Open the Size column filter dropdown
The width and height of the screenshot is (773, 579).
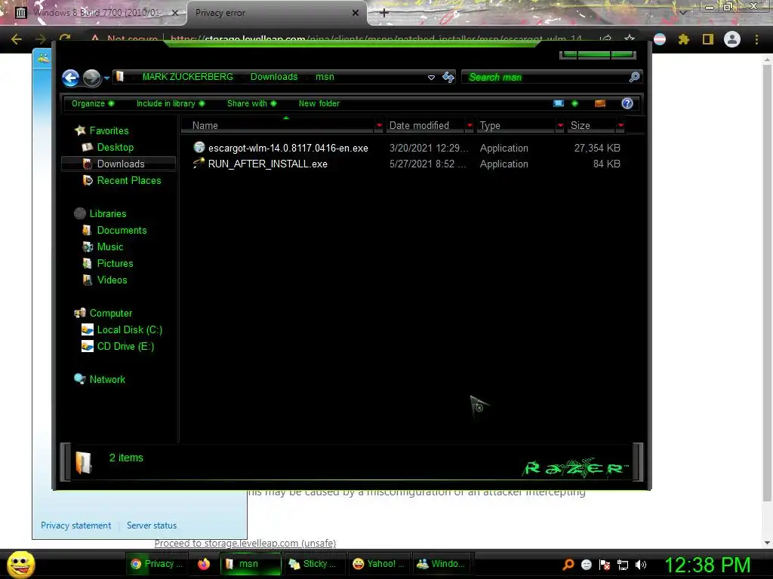point(621,126)
